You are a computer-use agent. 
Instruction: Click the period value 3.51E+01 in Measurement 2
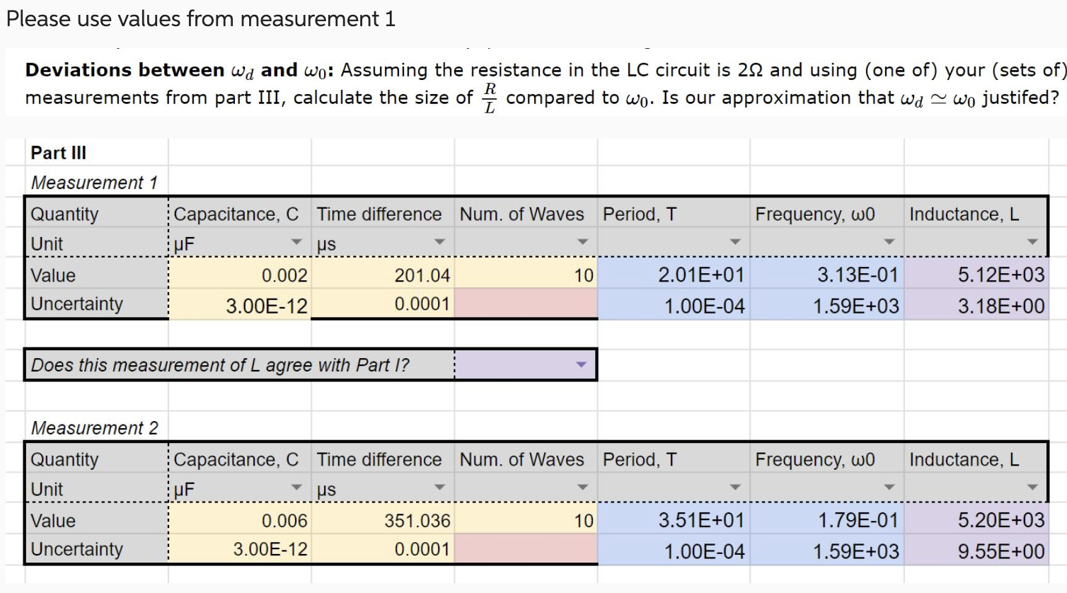point(672,521)
